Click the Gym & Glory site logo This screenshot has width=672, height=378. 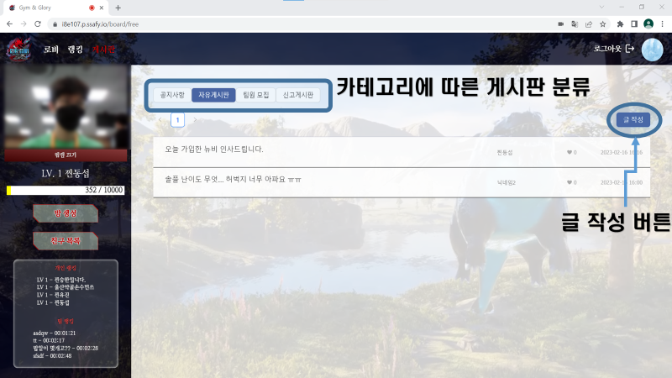[x=18, y=50]
